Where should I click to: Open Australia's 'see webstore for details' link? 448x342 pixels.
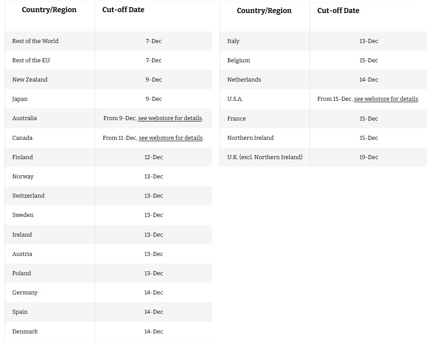[x=170, y=118]
